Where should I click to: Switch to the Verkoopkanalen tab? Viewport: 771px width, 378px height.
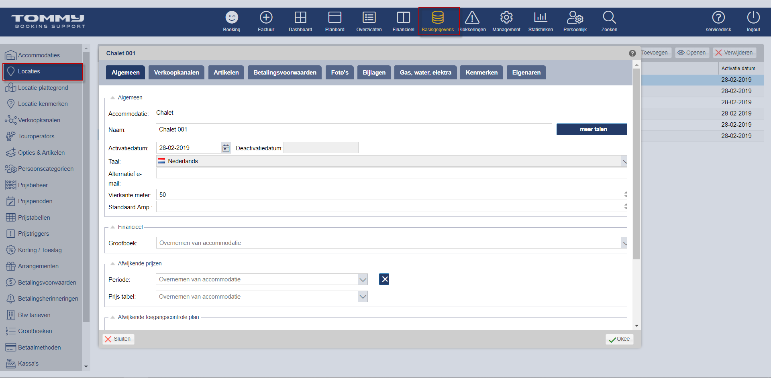tap(177, 73)
